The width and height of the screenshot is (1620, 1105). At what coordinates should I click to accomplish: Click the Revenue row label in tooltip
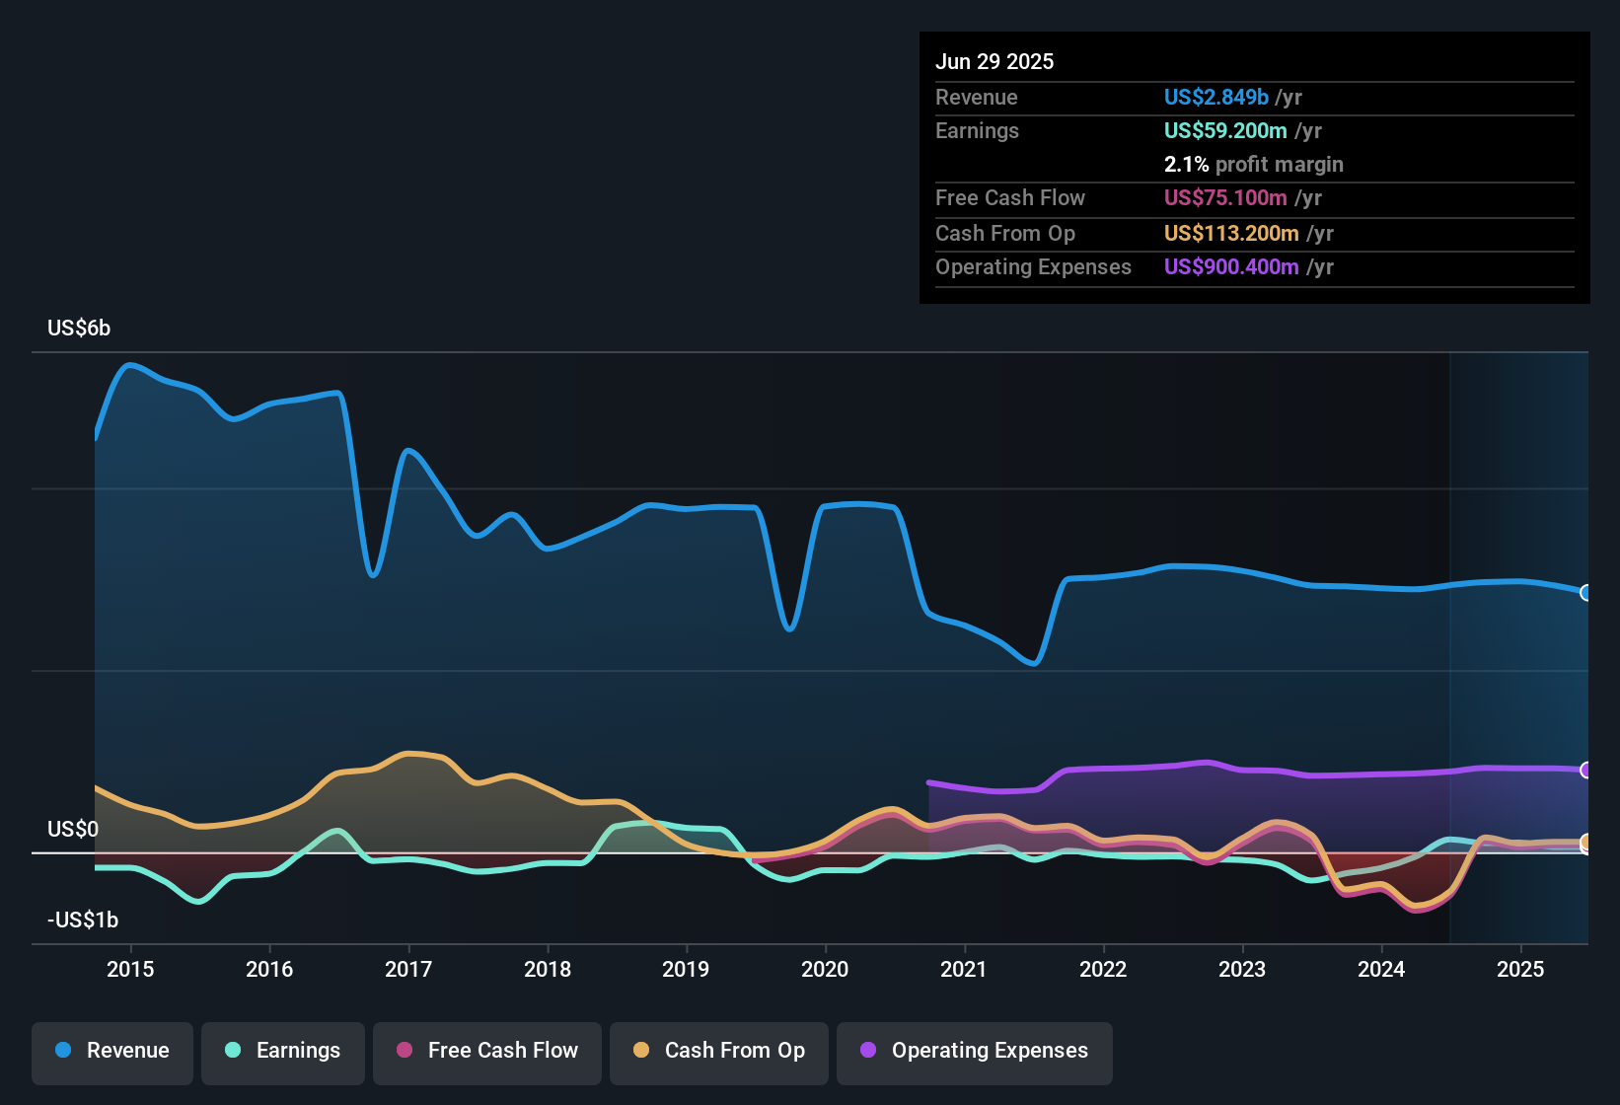coord(977,97)
